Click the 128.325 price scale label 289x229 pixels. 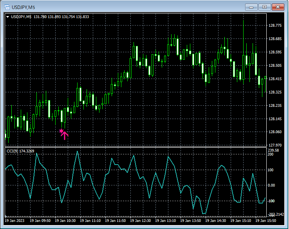[x=275, y=92]
